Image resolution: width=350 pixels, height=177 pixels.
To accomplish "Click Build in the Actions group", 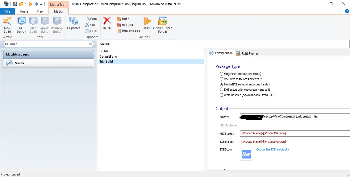I will click(x=123, y=19).
